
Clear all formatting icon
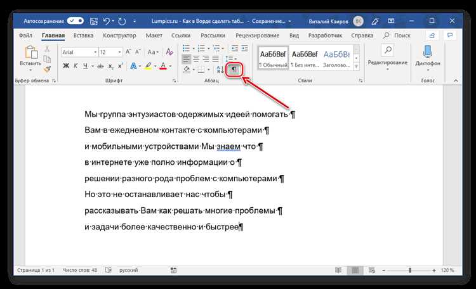coord(169,52)
